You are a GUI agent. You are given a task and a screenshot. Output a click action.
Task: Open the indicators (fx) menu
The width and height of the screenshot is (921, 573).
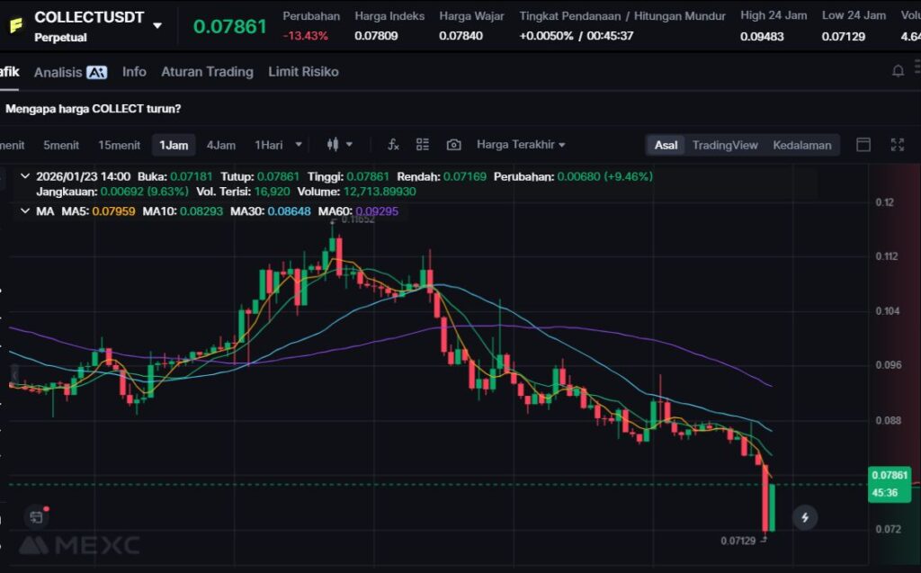pos(393,145)
